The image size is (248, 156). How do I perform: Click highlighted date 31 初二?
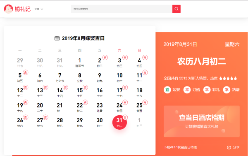pyautogui.click(x=119, y=122)
